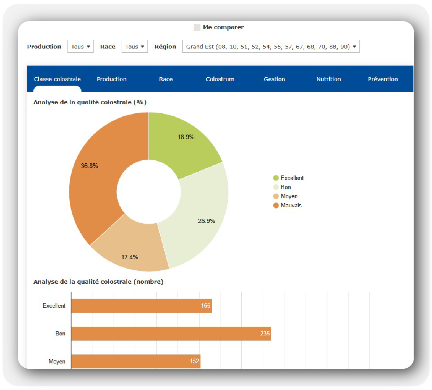Viewport: 432px width, 390px height.
Task: Click the Excellent bar showing 165
Action: (141, 306)
